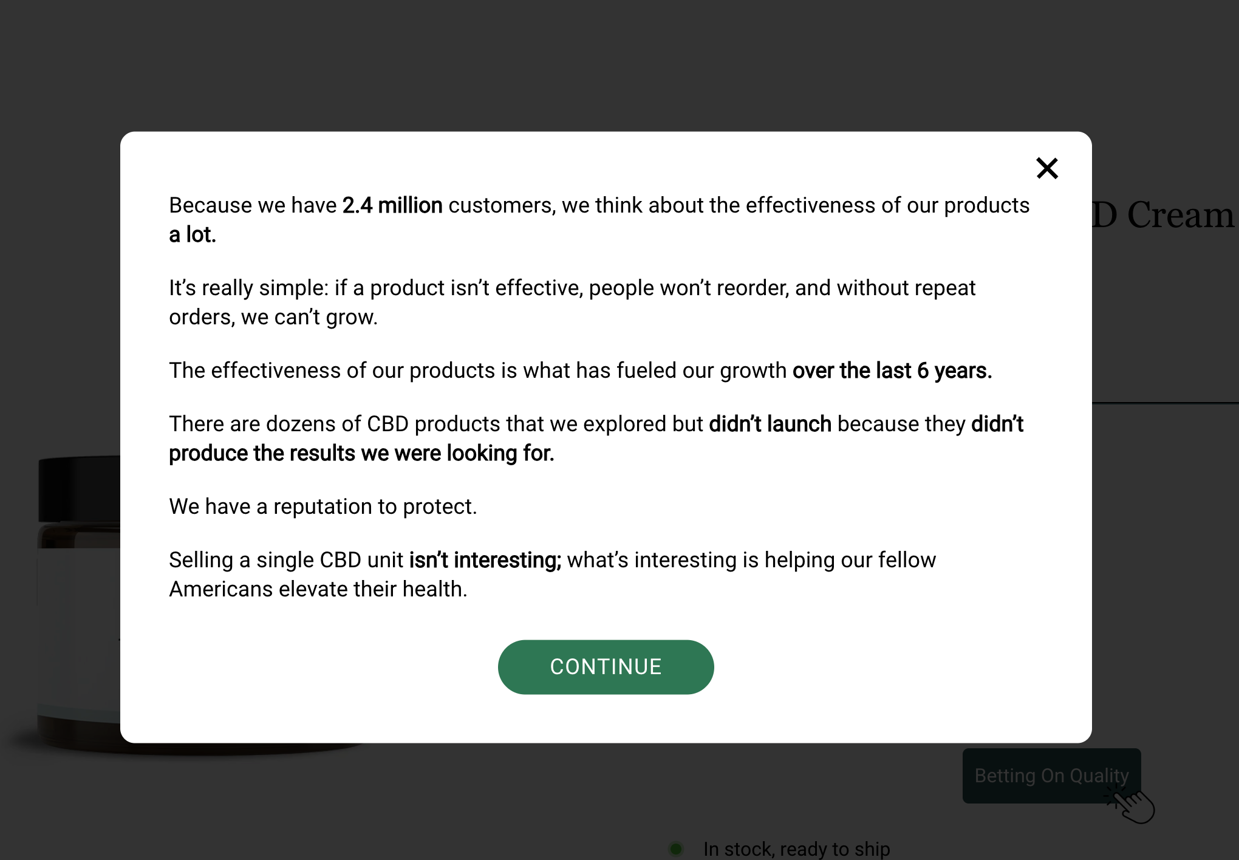This screenshot has height=860, width=1239.
Task: Click the CBD cream jar product image
Action: click(73, 607)
